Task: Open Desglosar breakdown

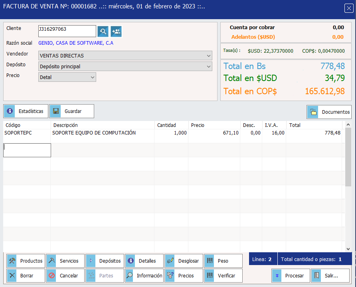Action: click(184, 261)
